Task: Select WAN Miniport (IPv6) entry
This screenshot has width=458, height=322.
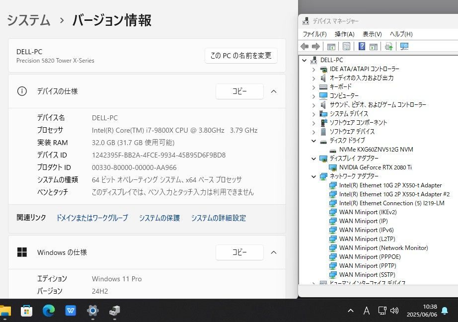Action: tap(366, 230)
